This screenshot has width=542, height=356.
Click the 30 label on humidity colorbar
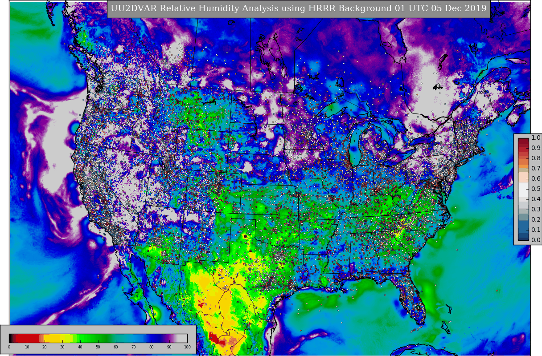tap(62, 347)
